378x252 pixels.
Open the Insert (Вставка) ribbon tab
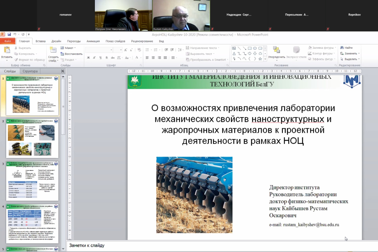click(x=40, y=41)
